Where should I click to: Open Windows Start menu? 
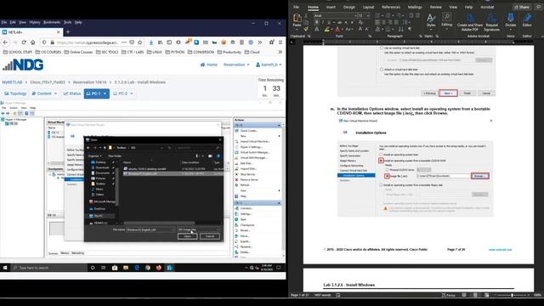coord(5,268)
